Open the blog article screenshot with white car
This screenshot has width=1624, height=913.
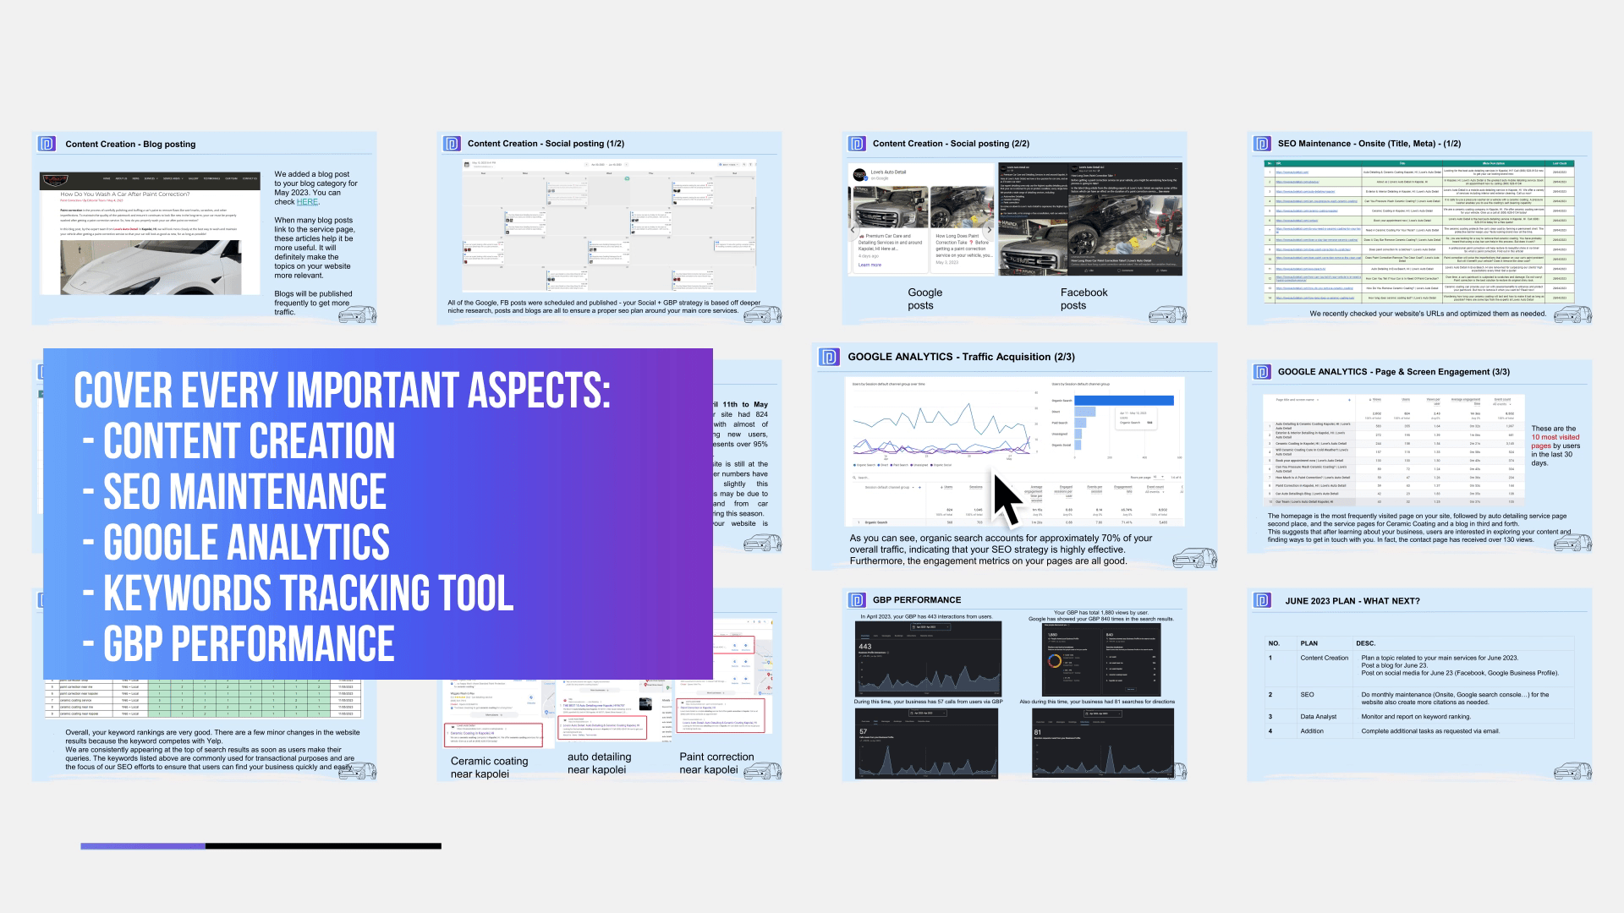click(151, 232)
